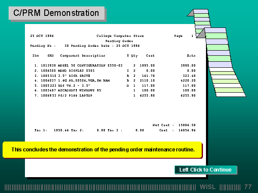Click the Tax 1 amount 1050.46
The height and width of the screenshot is (193, 258).
[61, 130]
